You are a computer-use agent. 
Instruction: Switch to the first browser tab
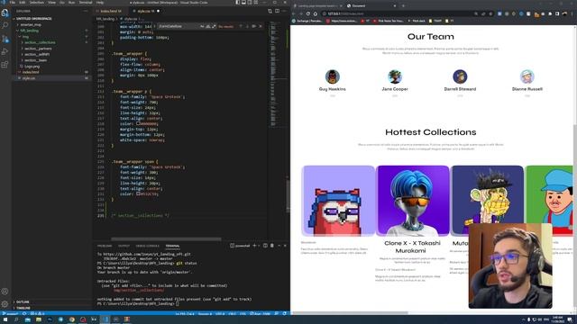(x=318, y=6)
